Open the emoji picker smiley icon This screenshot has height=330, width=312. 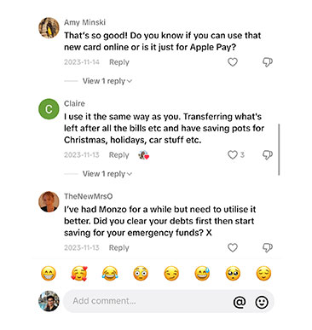[262, 302]
